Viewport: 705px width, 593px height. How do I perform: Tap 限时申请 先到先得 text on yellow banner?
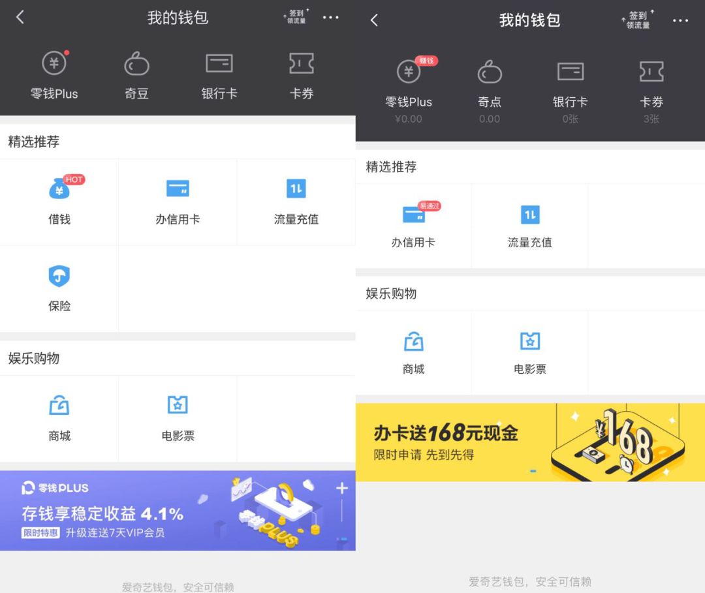point(424,455)
